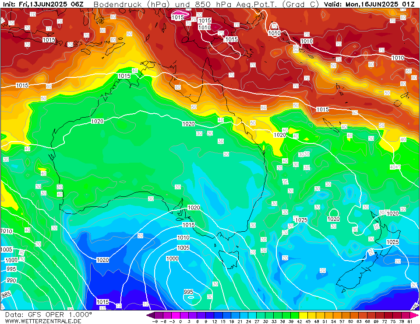Select the 42 value on color scale

tap(299, 321)
